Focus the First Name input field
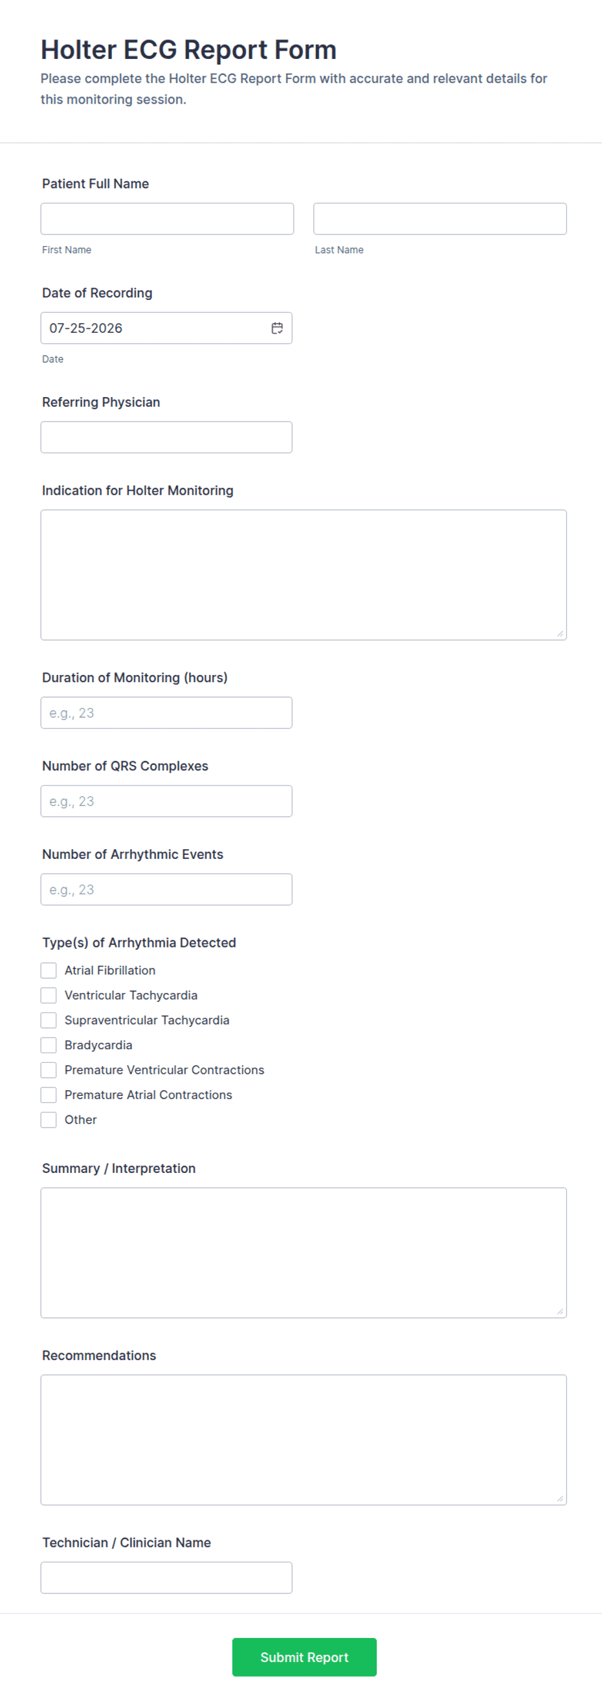This screenshot has height=1708, width=602. coord(167,219)
